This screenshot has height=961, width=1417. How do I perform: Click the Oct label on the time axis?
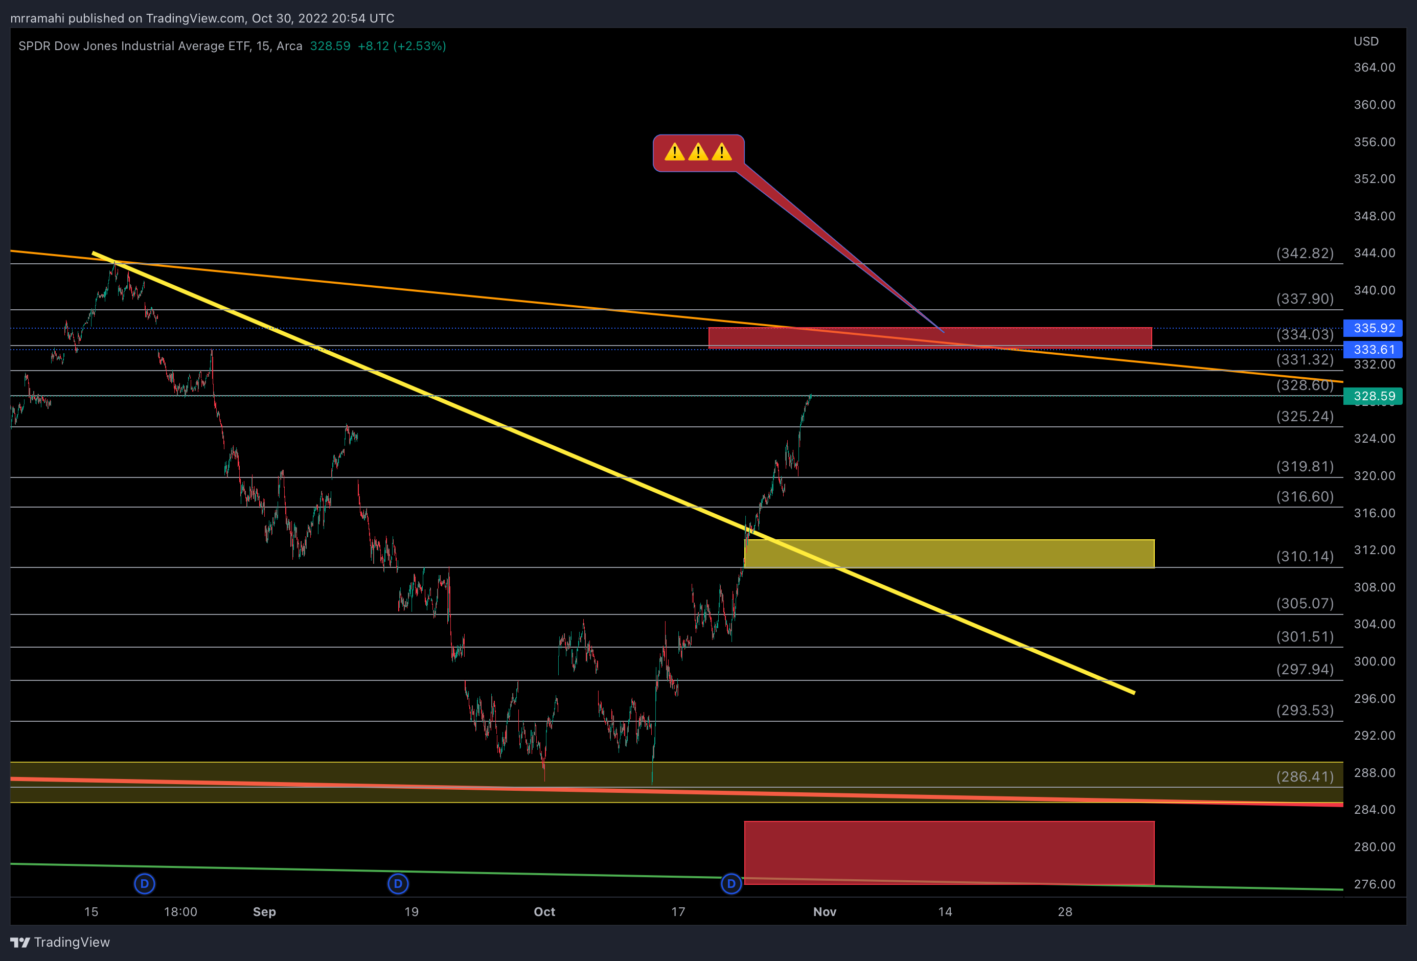[544, 911]
